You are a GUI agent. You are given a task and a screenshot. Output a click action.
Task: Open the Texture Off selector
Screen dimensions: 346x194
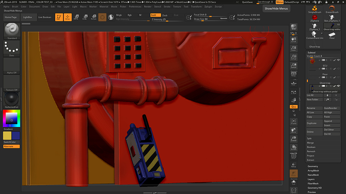pyautogui.click(x=12, y=83)
